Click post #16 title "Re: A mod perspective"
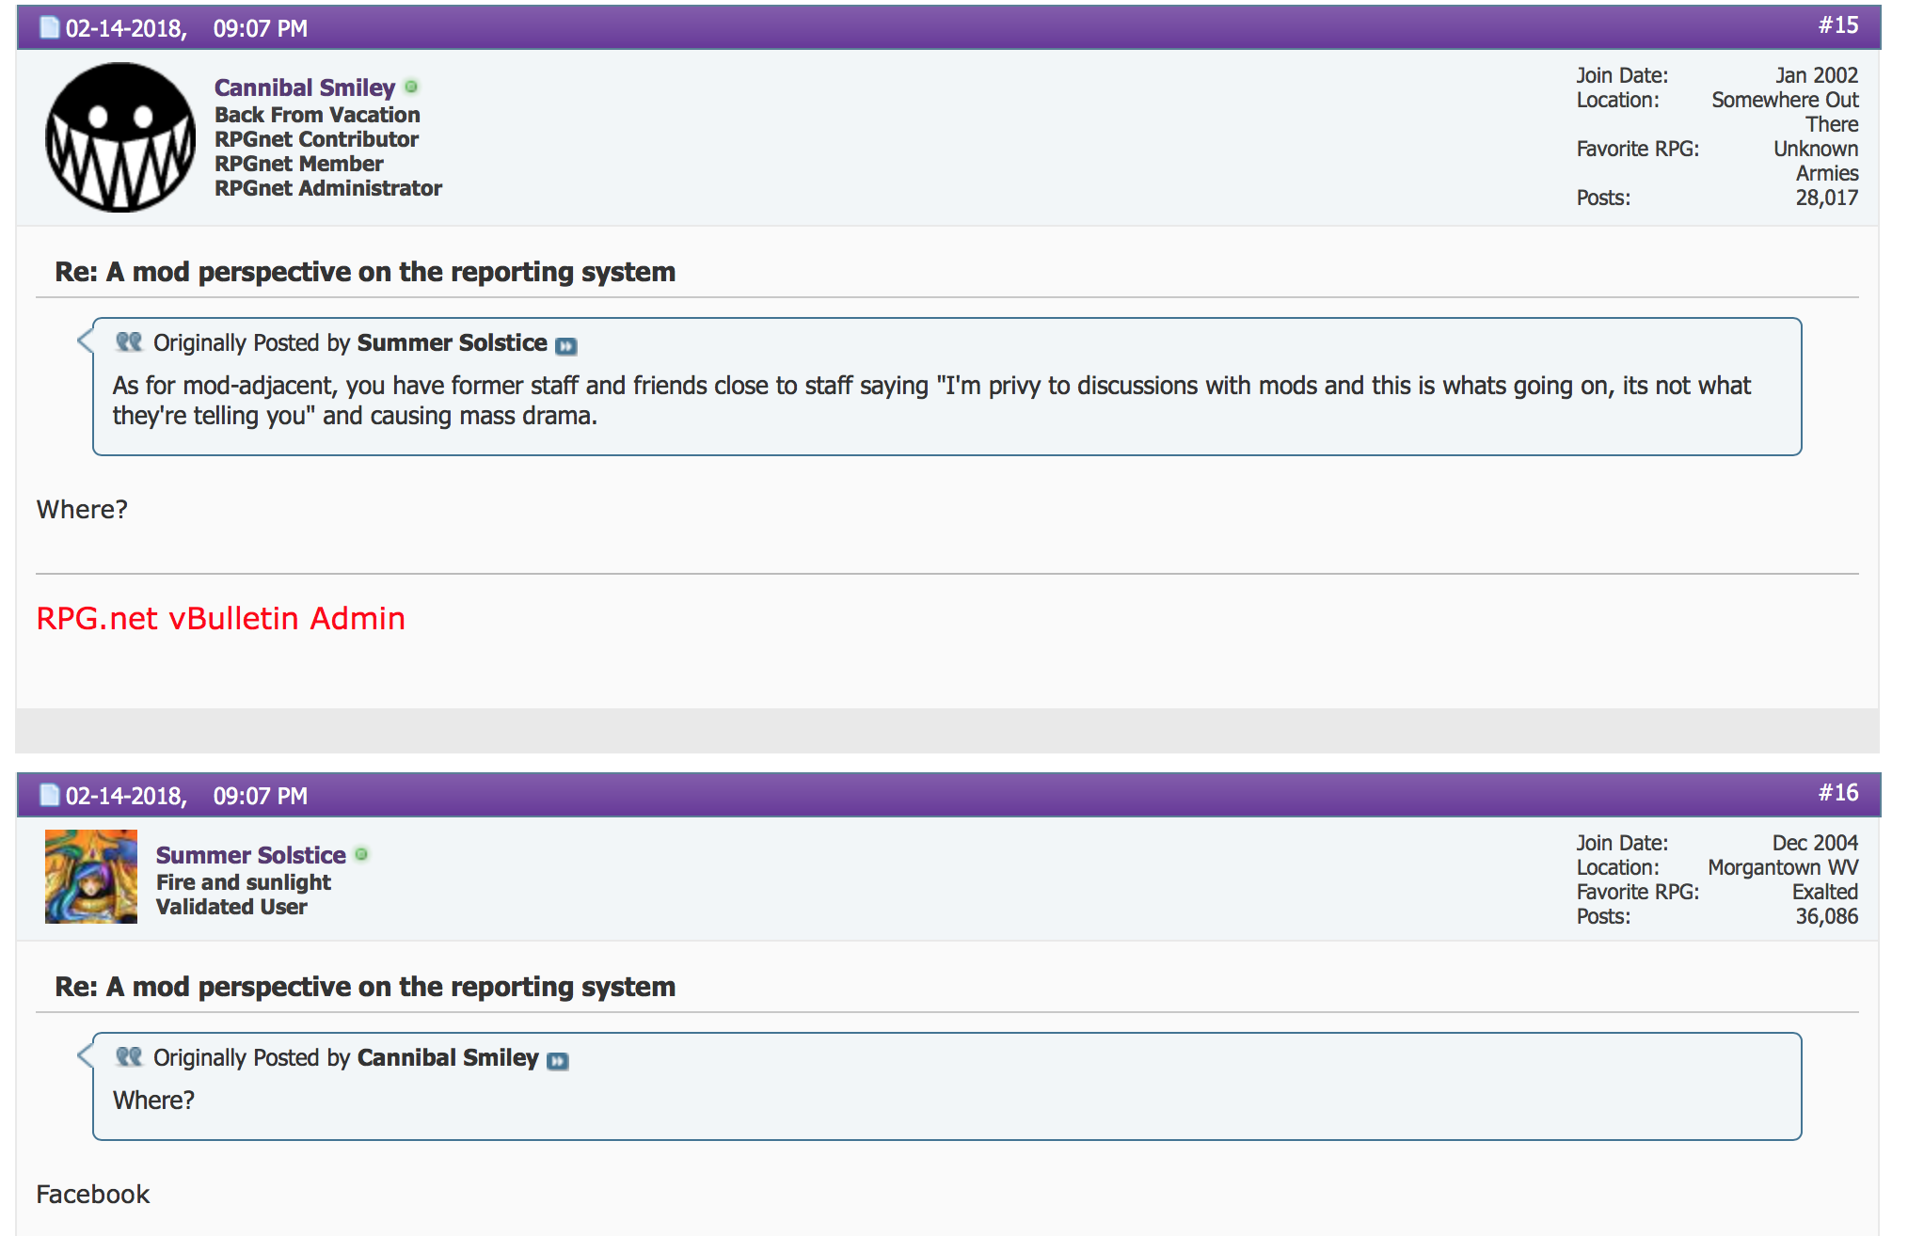Image resolution: width=1908 pixels, height=1236 pixels. [365, 987]
